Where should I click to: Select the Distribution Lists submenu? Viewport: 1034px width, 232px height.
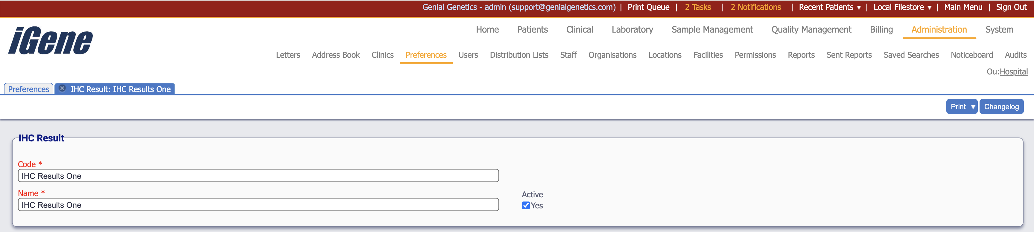[518, 55]
